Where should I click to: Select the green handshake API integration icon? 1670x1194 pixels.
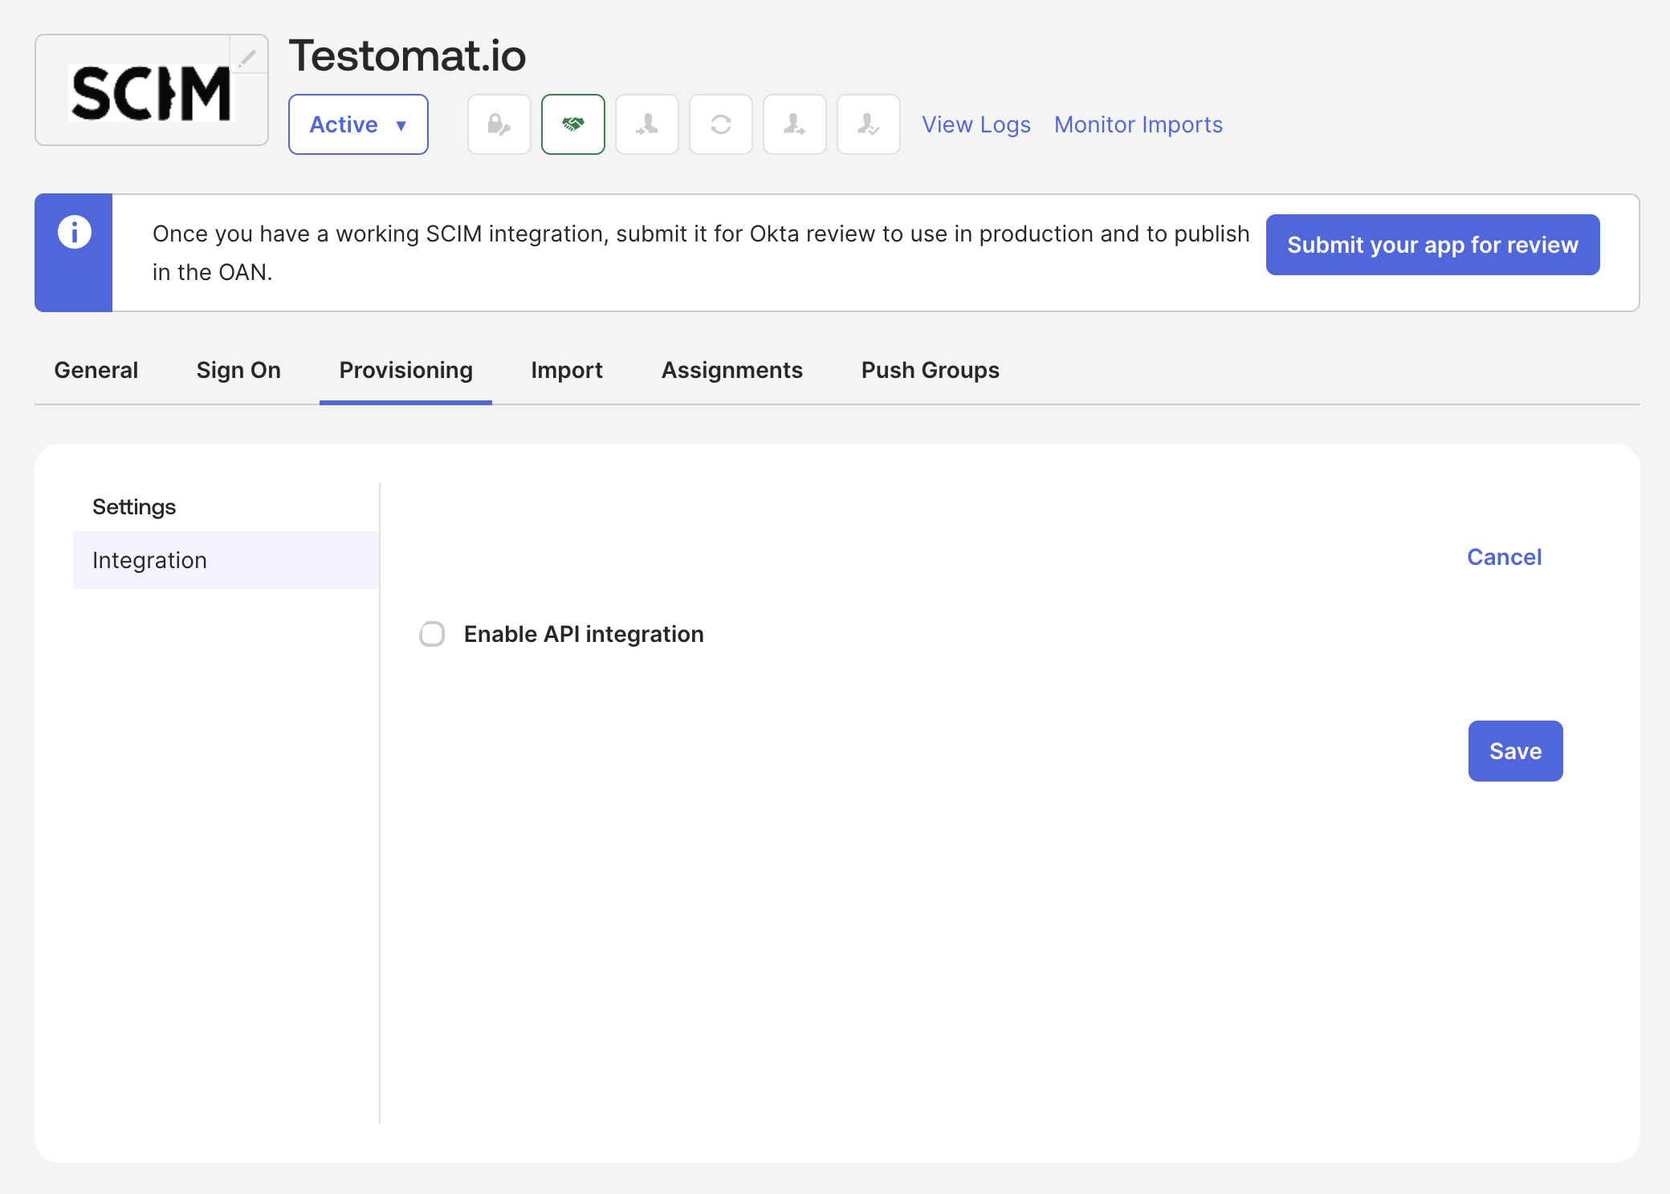coord(572,124)
